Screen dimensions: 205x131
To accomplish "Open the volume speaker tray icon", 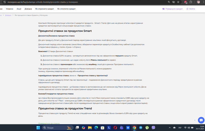I will tap(189, 128).
